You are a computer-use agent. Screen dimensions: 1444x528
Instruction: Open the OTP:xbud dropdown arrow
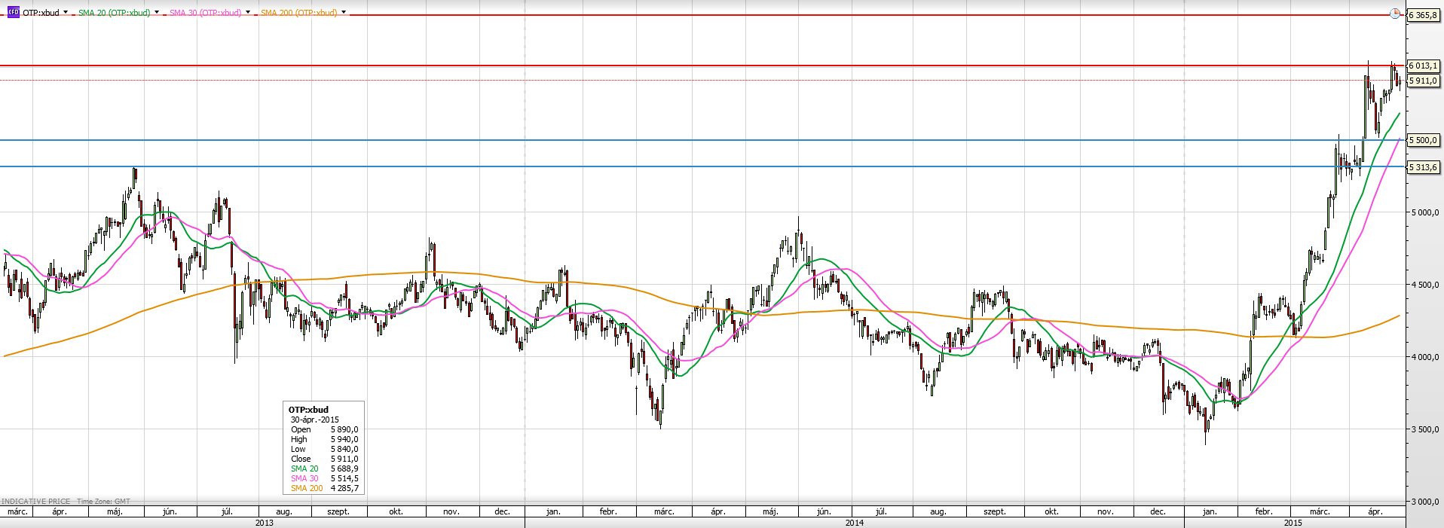point(66,12)
